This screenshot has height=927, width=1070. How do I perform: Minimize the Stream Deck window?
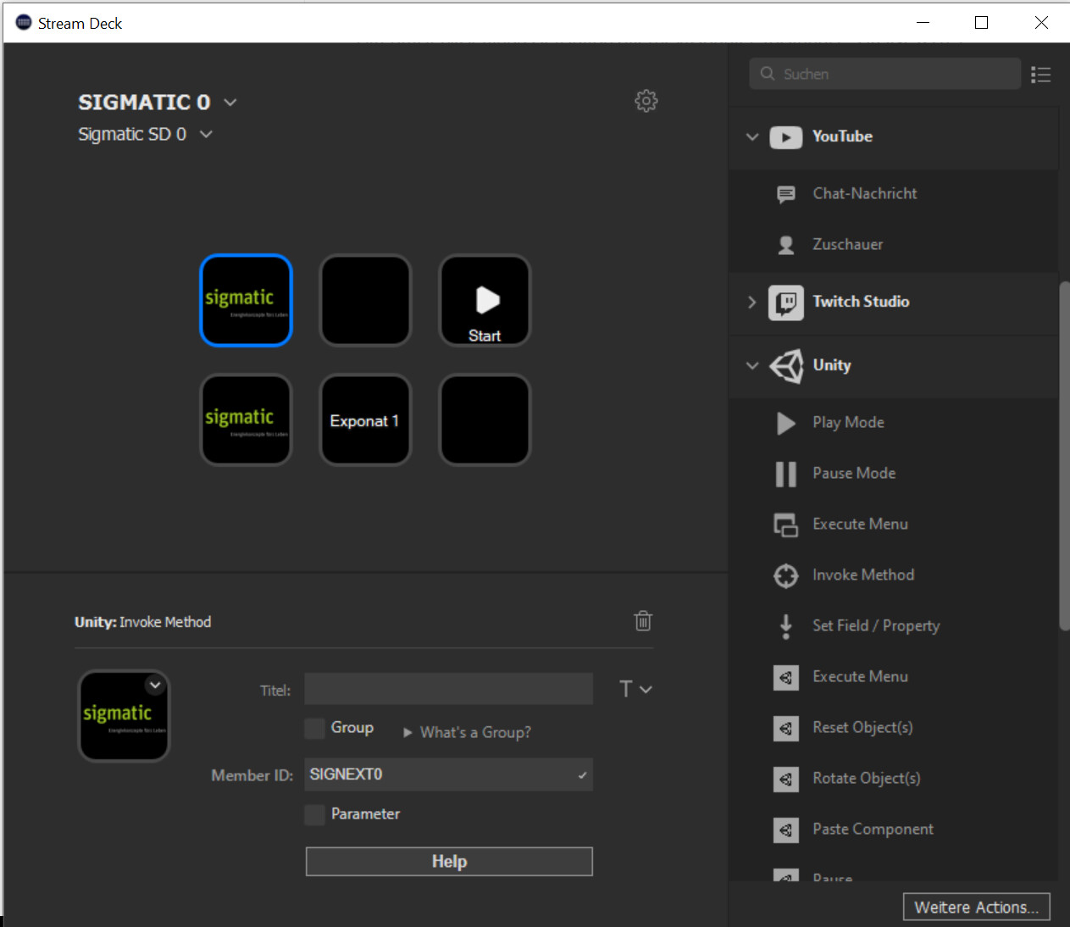tap(923, 23)
